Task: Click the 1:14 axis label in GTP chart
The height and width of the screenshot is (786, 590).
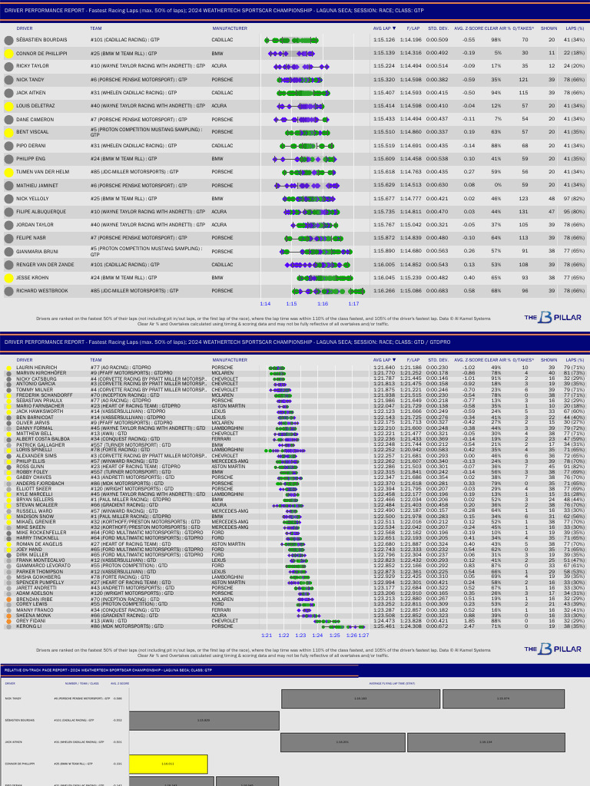Action: click(x=265, y=304)
